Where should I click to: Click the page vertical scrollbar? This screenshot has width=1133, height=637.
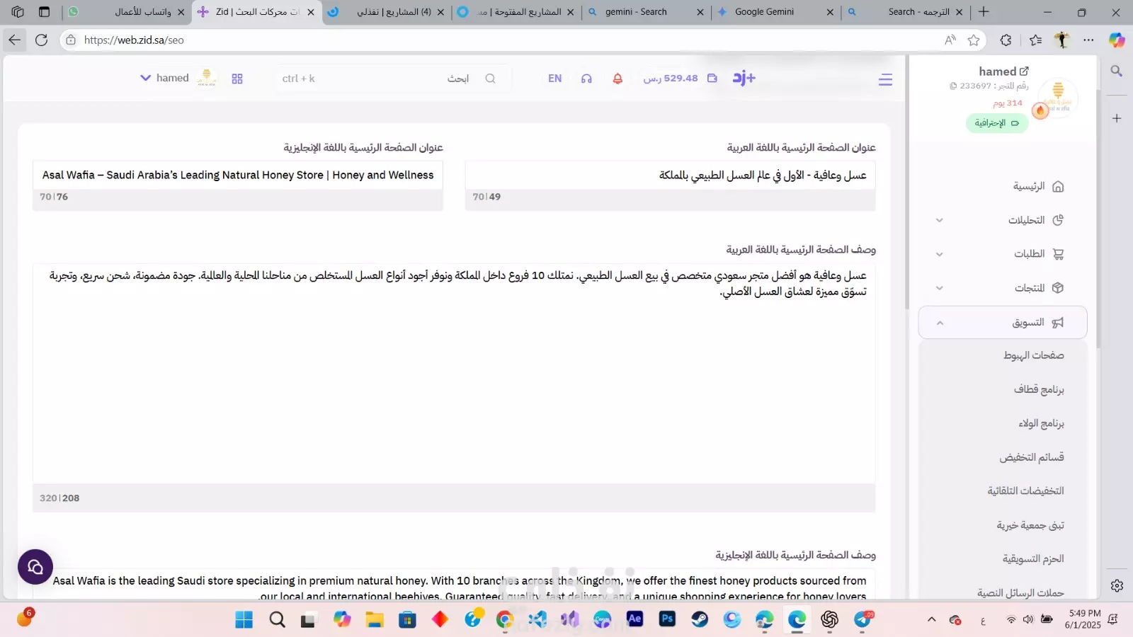point(906,184)
